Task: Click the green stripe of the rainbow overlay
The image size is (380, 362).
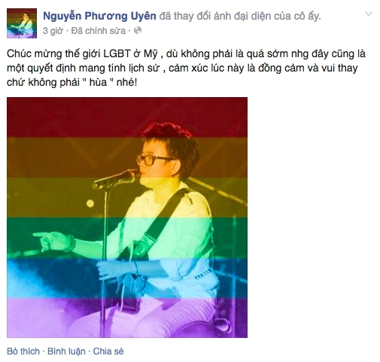Action: (127, 238)
